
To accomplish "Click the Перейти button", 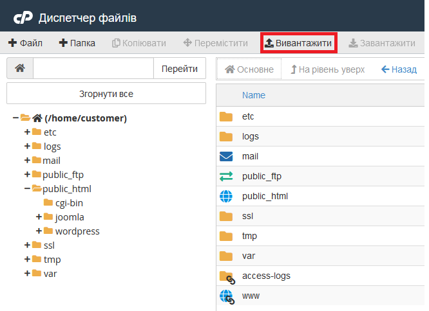I will click(x=179, y=69).
